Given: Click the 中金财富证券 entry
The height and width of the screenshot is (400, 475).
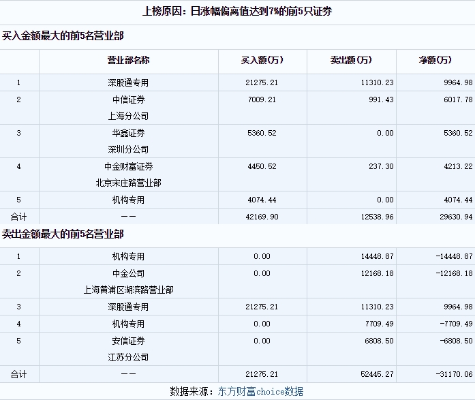Looking at the screenshot, I should (x=128, y=166).
